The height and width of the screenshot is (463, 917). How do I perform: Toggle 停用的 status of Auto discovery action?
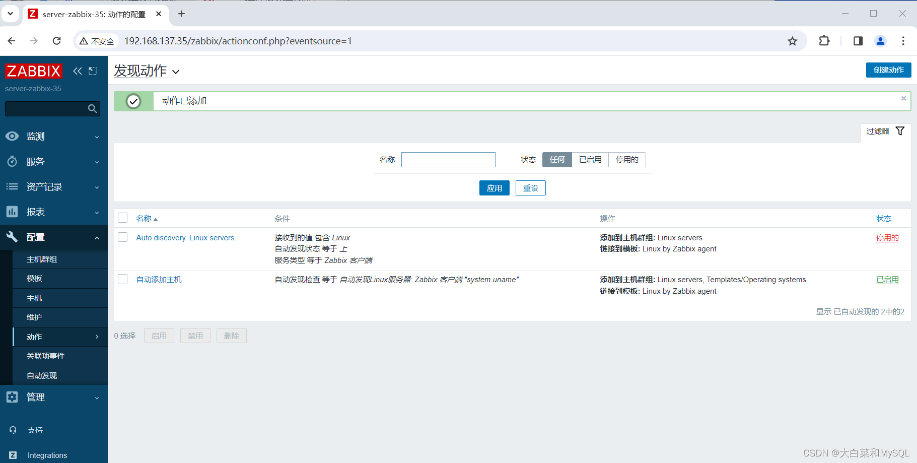(887, 238)
